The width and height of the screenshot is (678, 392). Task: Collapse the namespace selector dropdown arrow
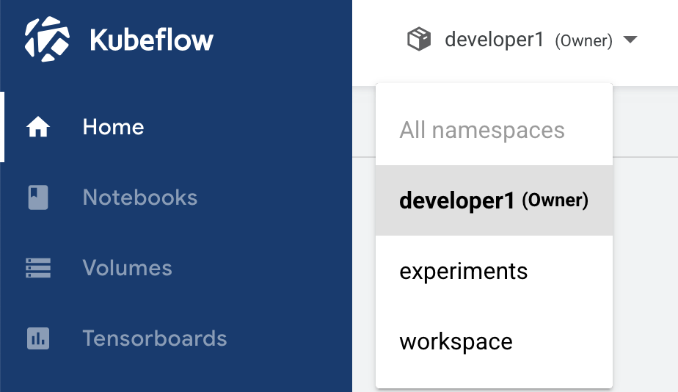pyautogui.click(x=630, y=40)
